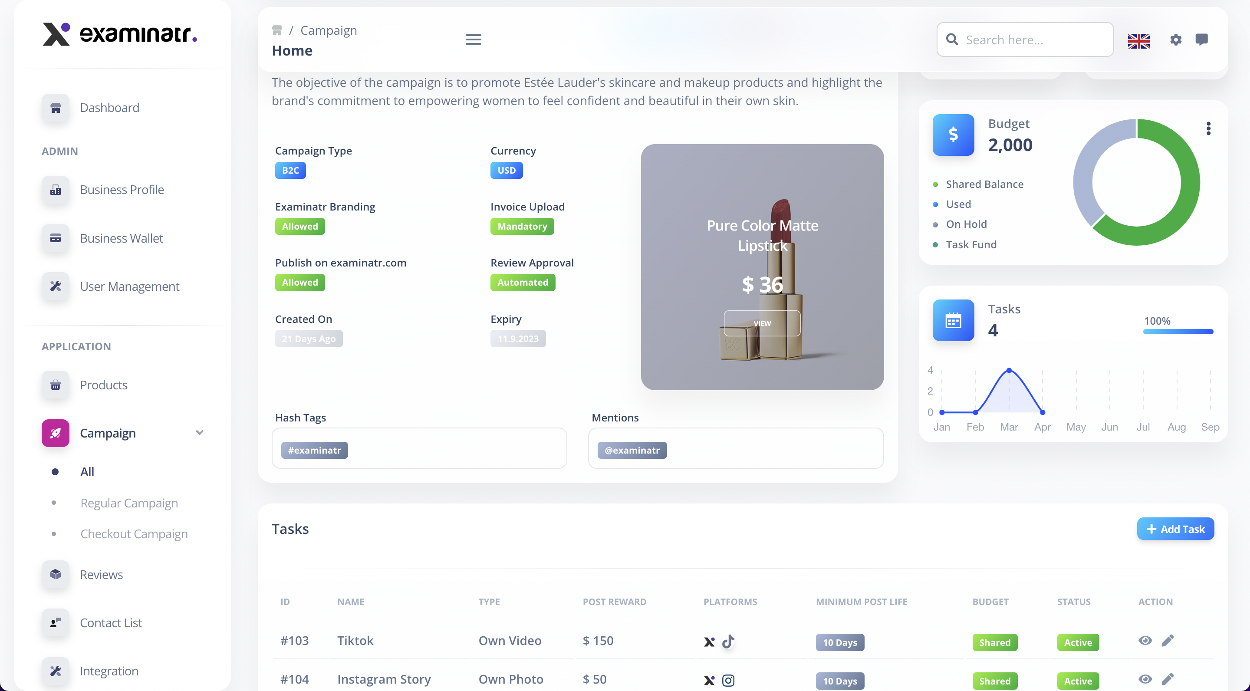Click the TikTok platform icon
This screenshot has width=1250, height=691.
click(x=728, y=642)
